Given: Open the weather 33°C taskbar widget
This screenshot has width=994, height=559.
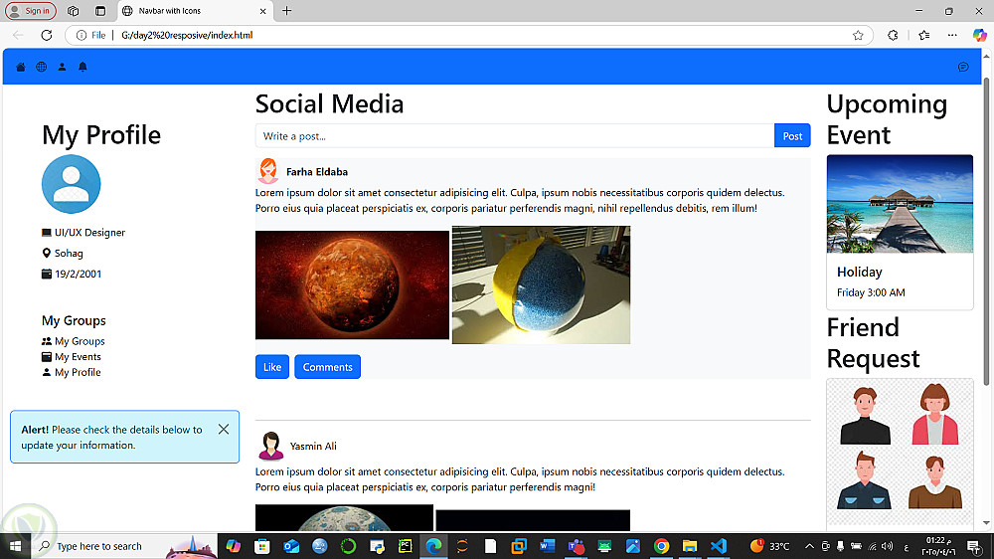Looking at the screenshot, I should coord(770,546).
